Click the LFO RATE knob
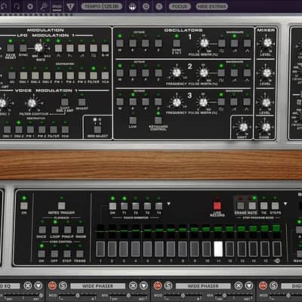The width and height of the screenshot is (302, 302). pos(39,48)
